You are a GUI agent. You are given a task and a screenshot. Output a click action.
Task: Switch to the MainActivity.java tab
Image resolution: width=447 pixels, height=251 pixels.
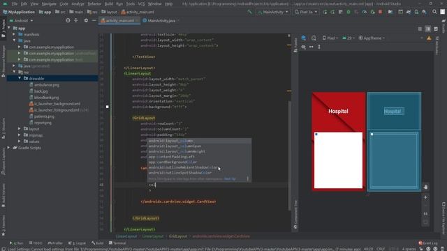tap(161, 21)
